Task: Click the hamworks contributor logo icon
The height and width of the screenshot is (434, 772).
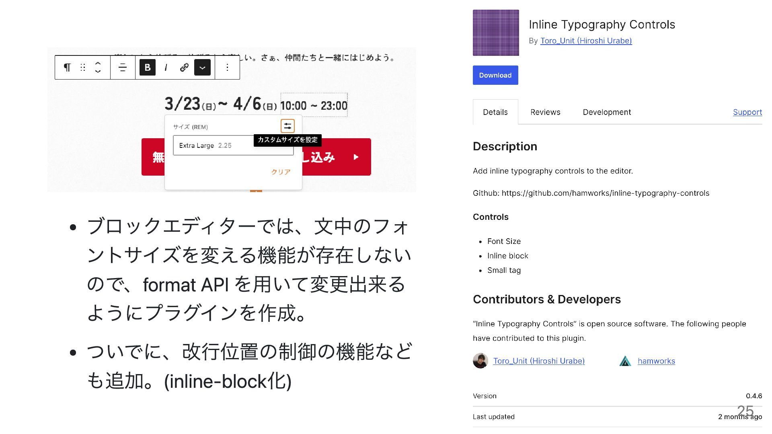Action: pos(625,361)
